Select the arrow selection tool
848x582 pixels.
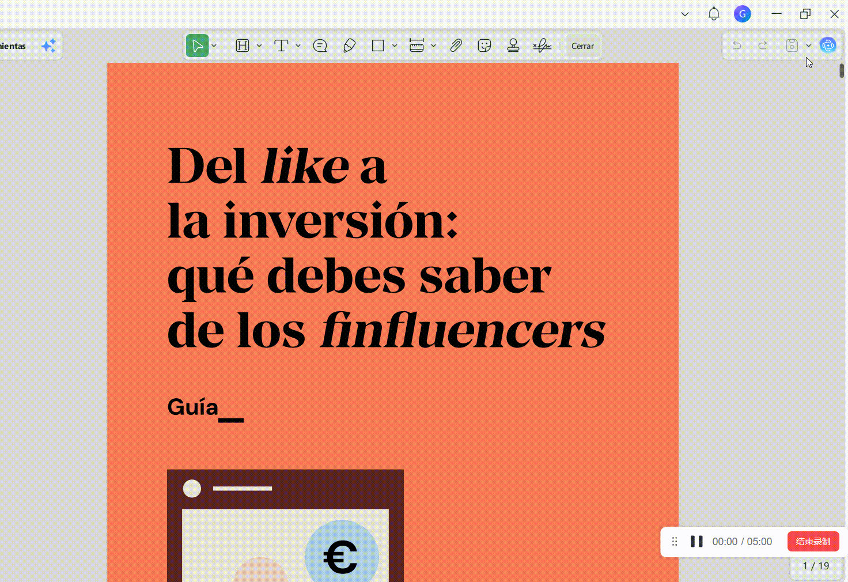pos(197,46)
